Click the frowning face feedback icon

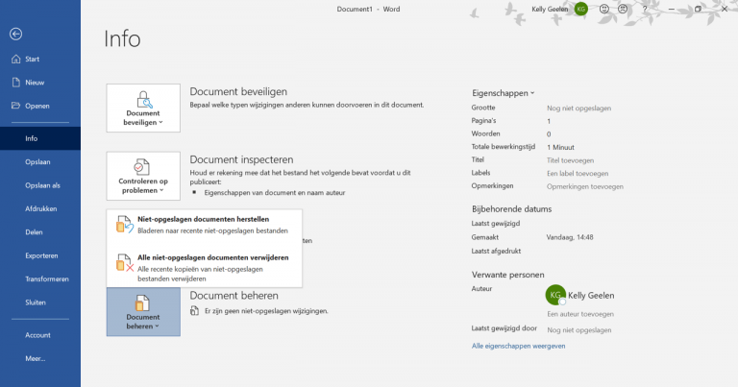pyautogui.click(x=623, y=9)
